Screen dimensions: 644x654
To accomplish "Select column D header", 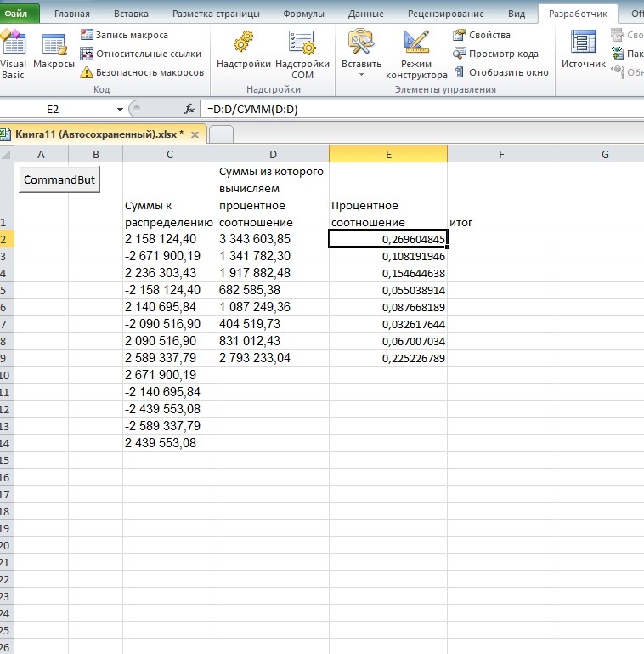I will pos(273,154).
